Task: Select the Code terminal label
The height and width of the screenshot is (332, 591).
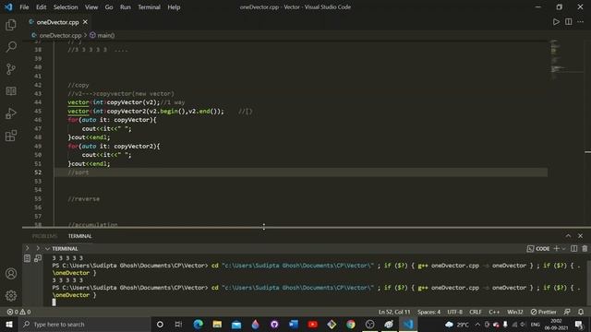Action: 538,248
